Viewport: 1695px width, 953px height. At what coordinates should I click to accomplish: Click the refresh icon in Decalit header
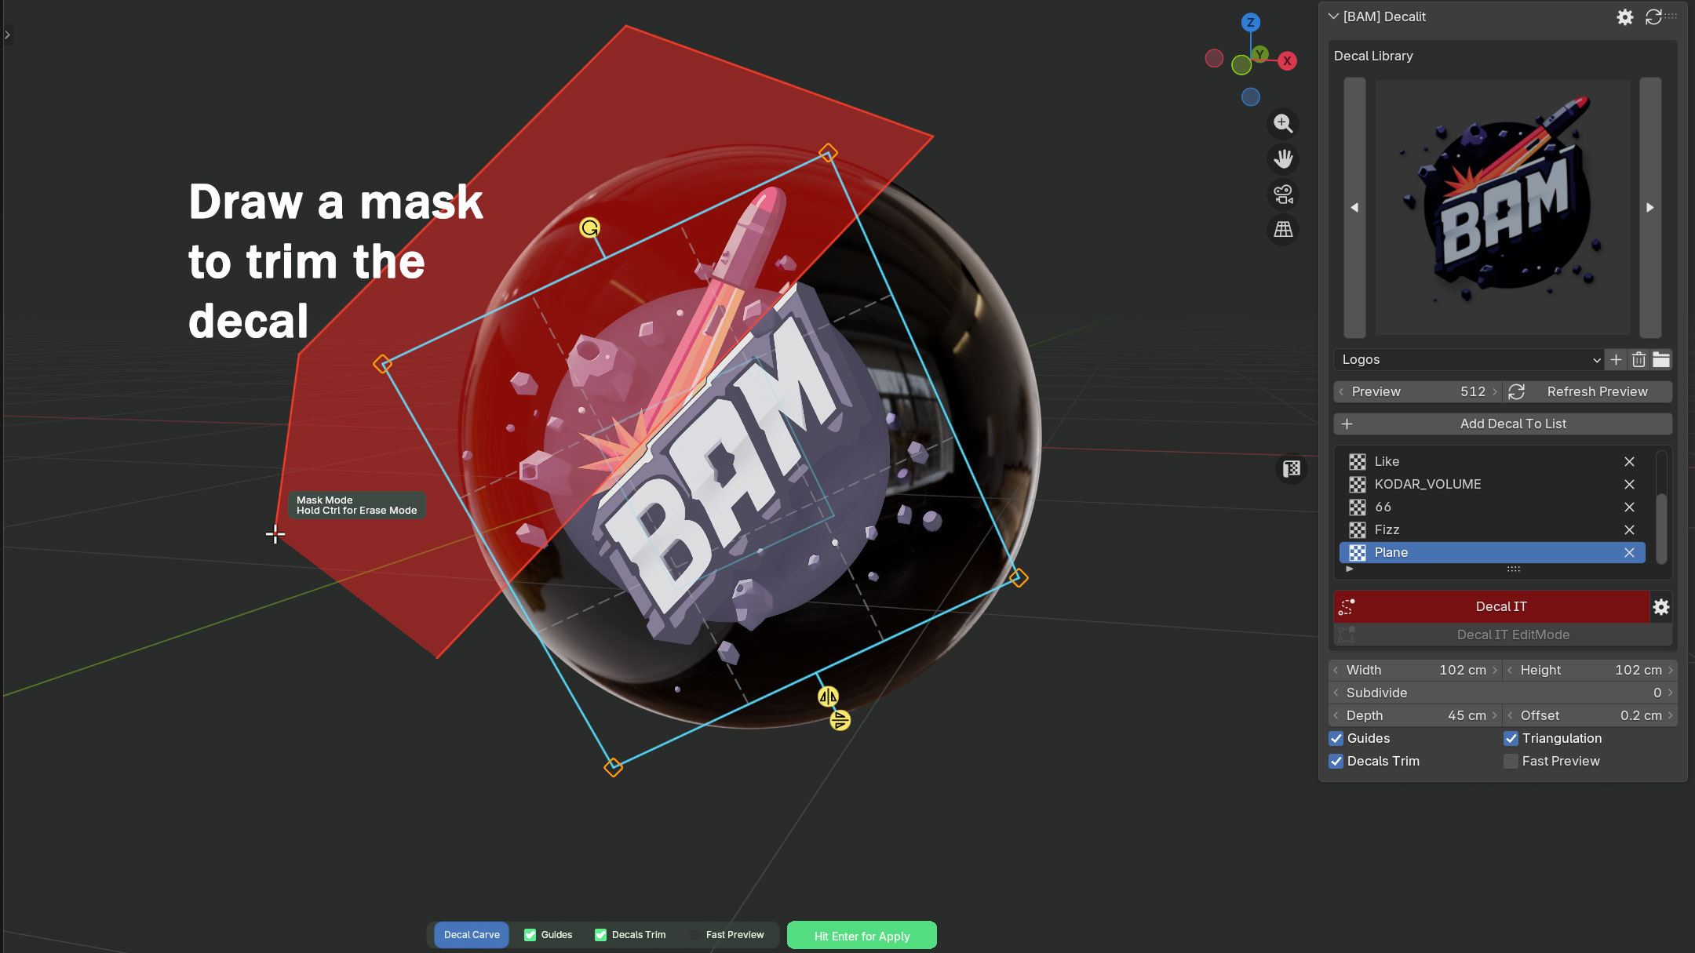click(x=1653, y=17)
